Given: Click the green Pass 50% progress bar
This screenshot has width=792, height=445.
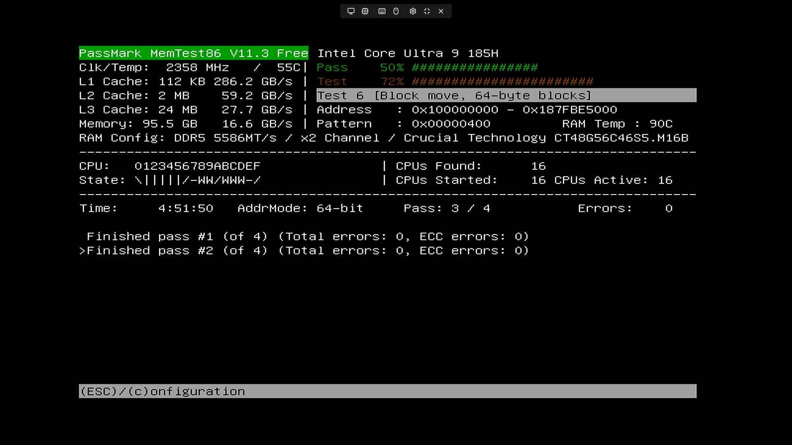Looking at the screenshot, I should coord(474,68).
